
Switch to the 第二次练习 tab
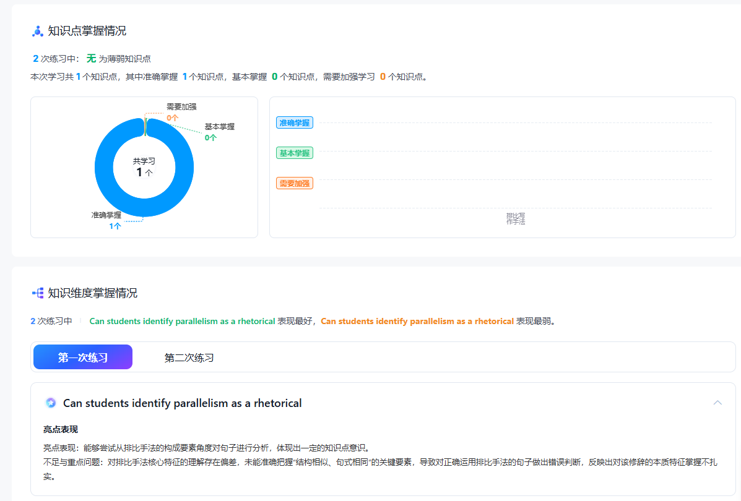tap(189, 358)
